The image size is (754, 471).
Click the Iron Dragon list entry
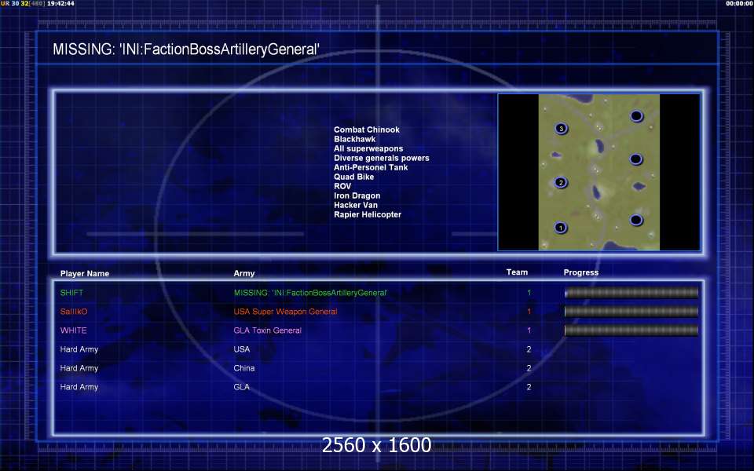[357, 195]
